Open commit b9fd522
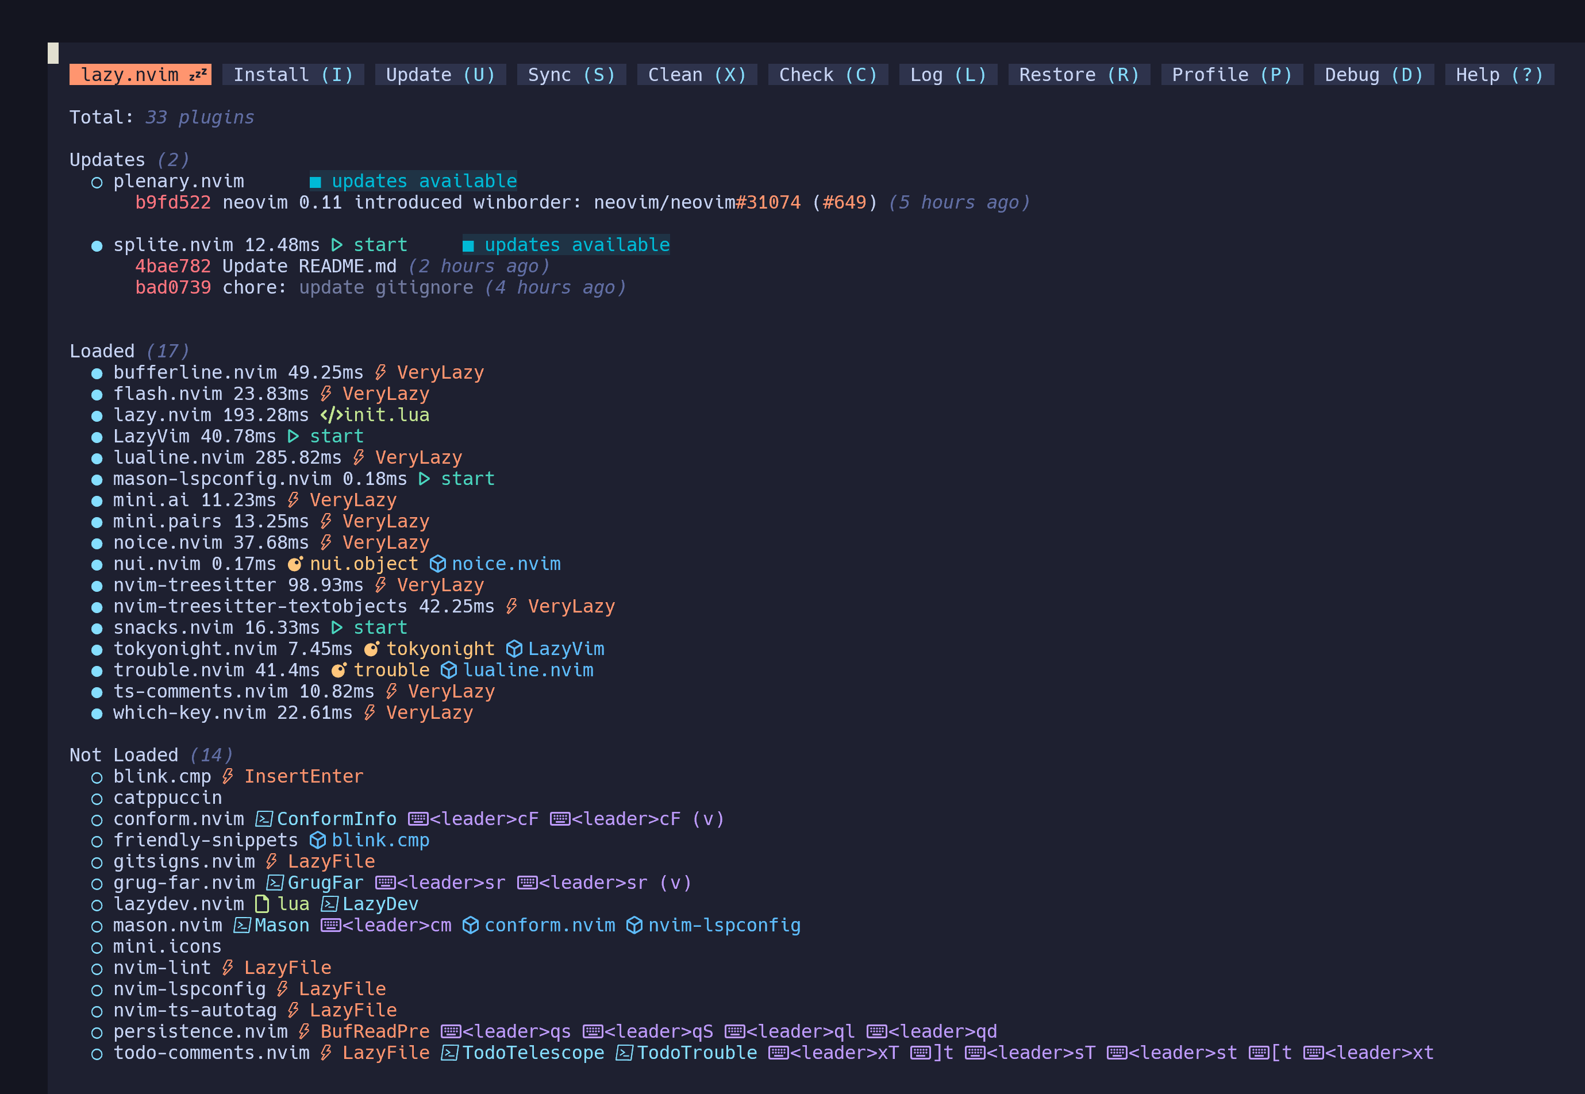 point(174,202)
